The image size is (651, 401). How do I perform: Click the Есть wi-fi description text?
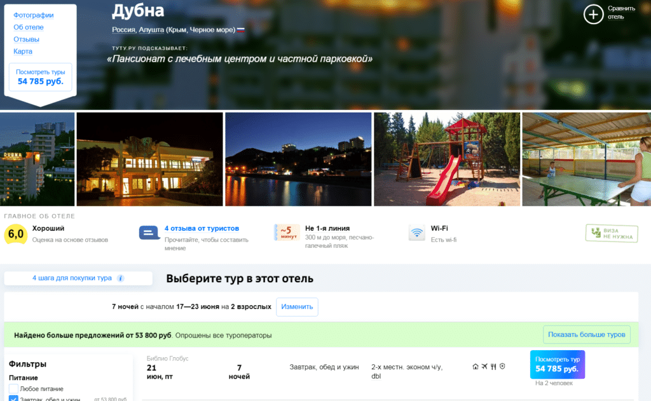point(443,240)
